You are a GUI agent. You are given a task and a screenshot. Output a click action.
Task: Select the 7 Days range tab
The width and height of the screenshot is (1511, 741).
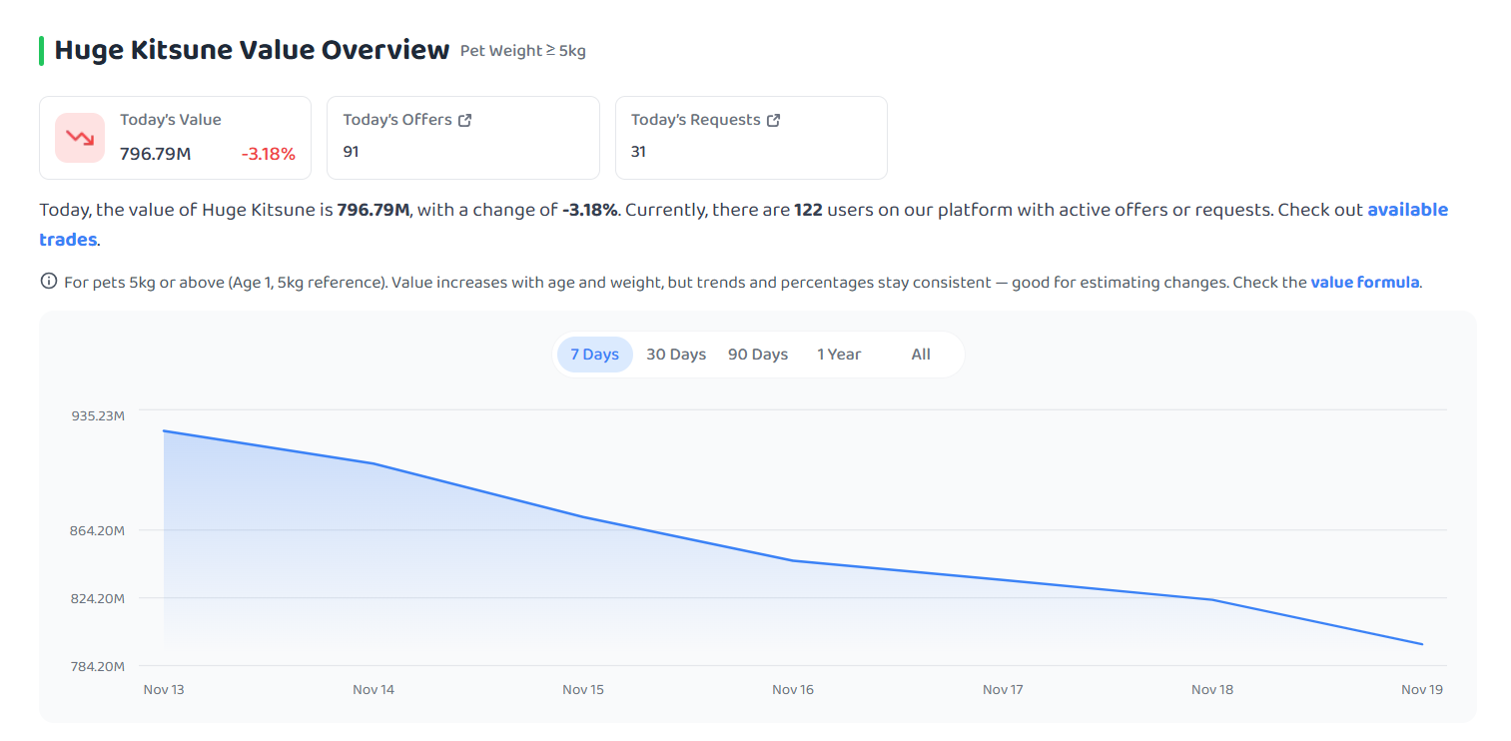tap(595, 355)
